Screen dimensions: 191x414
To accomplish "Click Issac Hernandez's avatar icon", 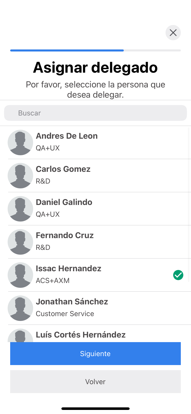I will (20, 275).
